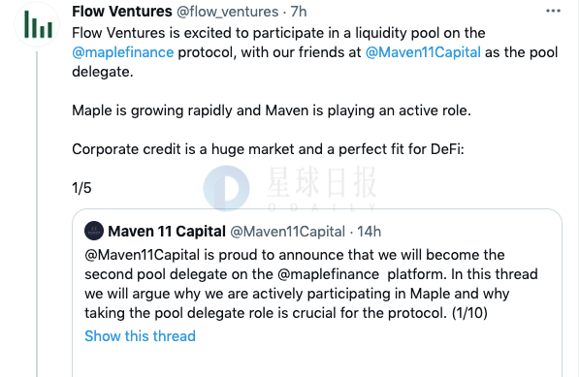Screen dimensions: 580x377
Task: Click Show this thread link
Action: 140,336
